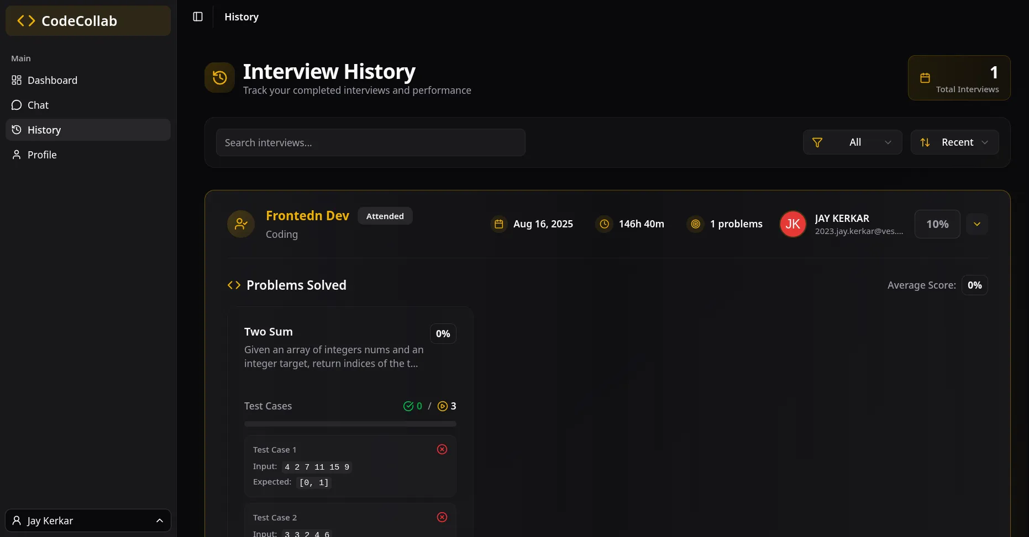The image size is (1029, 537).
Task: Open the Profile page
Action: [42, 155]
